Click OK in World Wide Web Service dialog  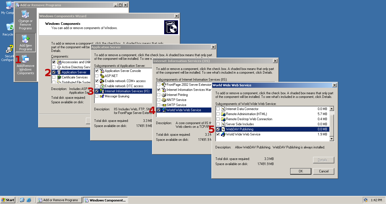click(x=301, y=171)
